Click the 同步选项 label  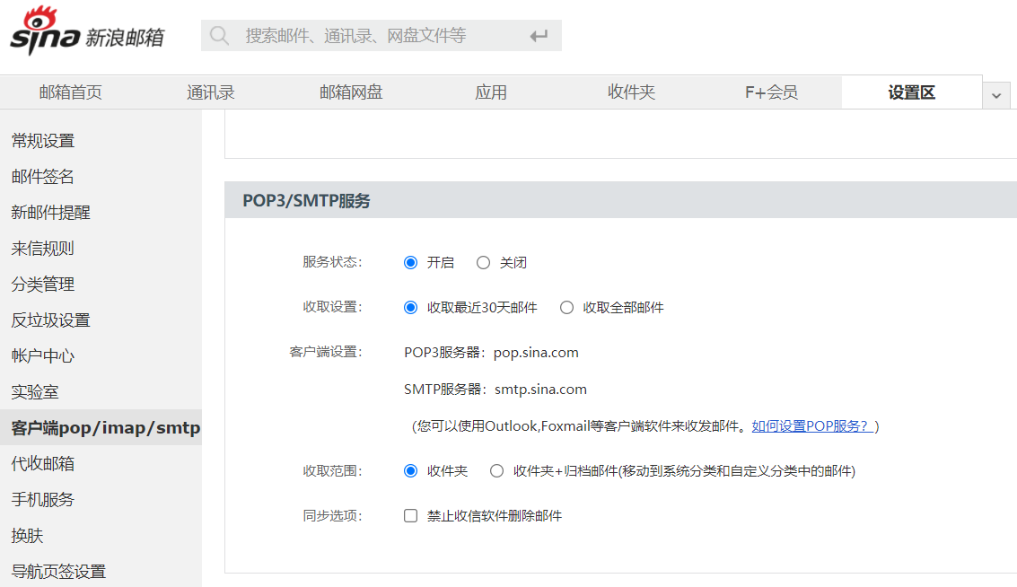[x=332, y=516]
